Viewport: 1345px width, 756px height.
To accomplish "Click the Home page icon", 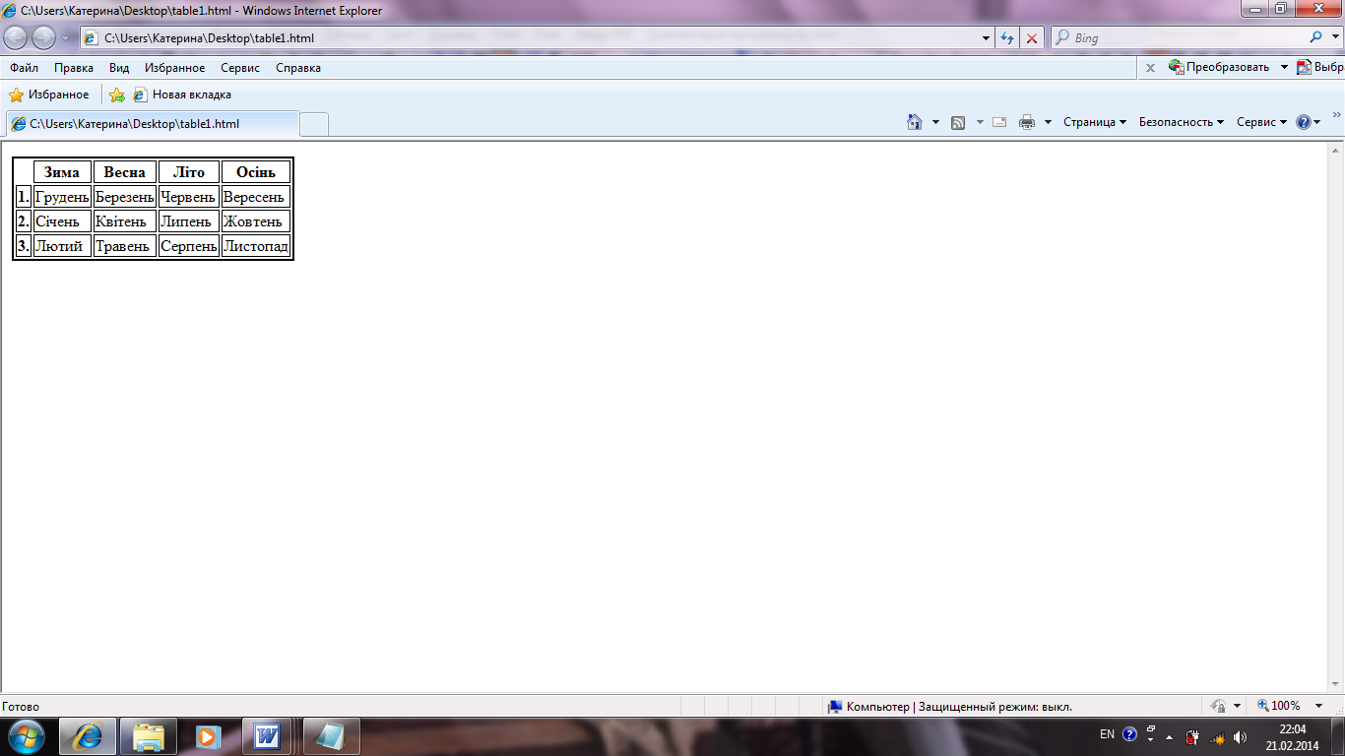I will coord(915,122).
